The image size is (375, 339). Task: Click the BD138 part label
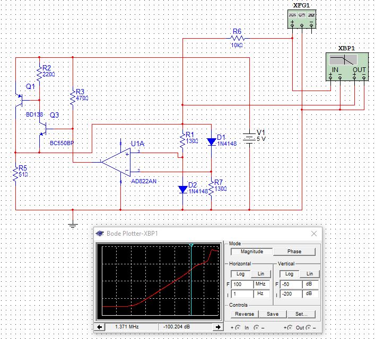(34, 114)
